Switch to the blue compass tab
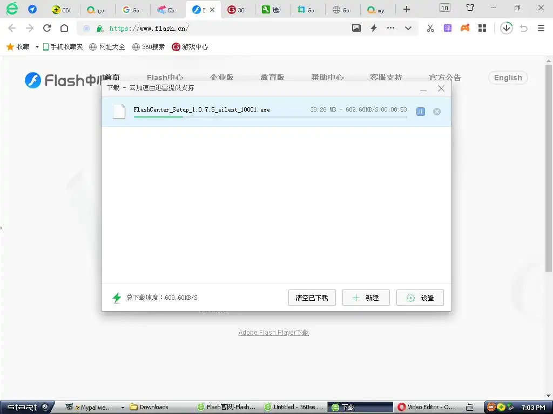The width and height of the screenshot is (553, 414). click(32, 9)
